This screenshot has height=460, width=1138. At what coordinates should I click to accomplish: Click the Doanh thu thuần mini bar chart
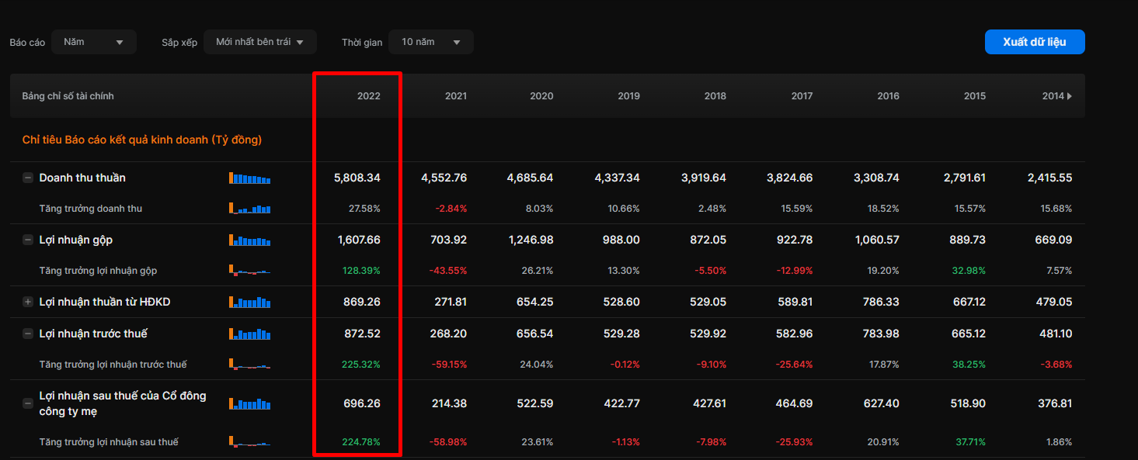(x=249, y=178)
